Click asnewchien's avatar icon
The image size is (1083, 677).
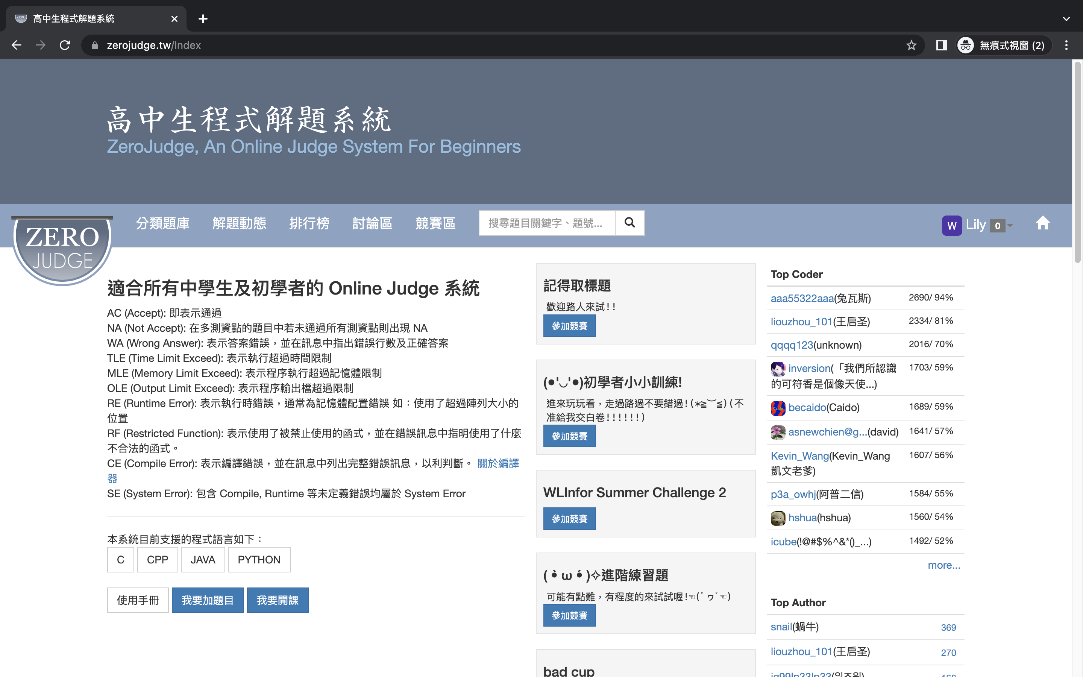[x=778, y=433]
